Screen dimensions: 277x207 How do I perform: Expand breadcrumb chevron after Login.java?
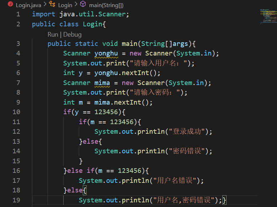pos(45,4)
